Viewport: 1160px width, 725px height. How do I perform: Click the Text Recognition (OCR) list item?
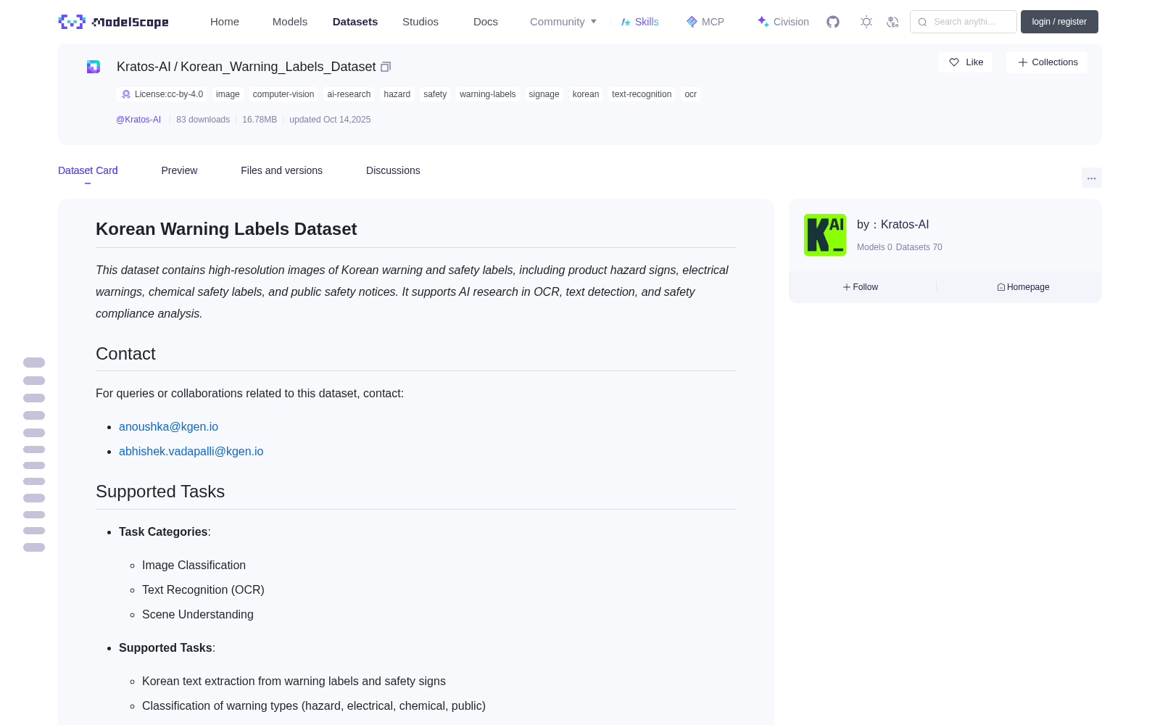[x=203, y=590]
